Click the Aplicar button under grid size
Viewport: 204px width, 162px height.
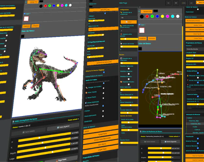[129, 22]
